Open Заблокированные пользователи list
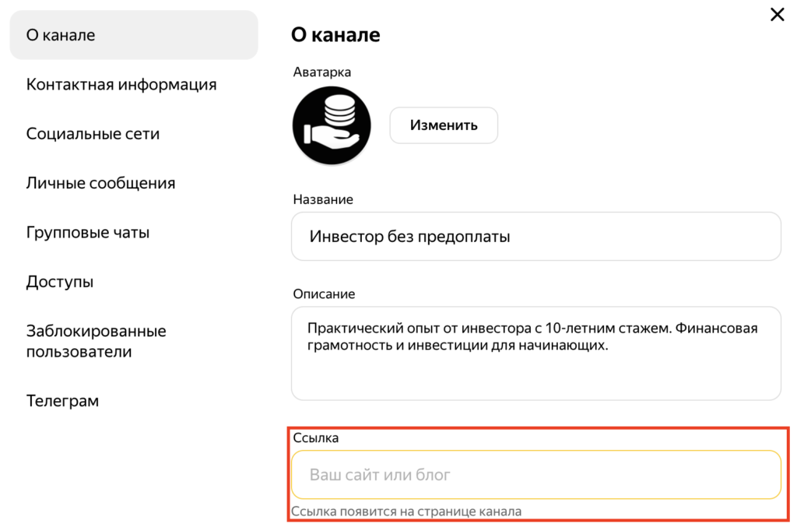This screenshot has height=524, width=797. pyautogui.click(x=96, y=341)
